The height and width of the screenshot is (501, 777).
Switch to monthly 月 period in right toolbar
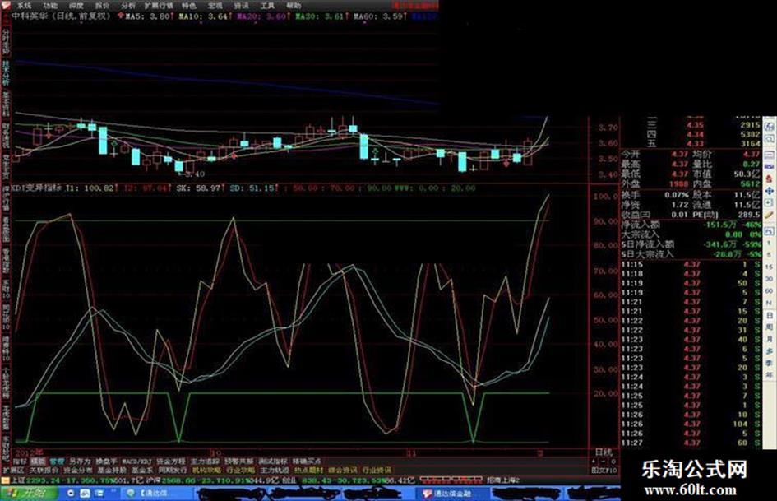pos(769,339)
